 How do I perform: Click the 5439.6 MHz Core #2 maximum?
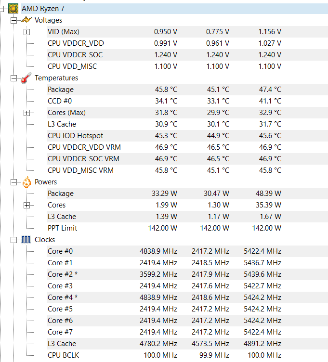coord(262,274)
